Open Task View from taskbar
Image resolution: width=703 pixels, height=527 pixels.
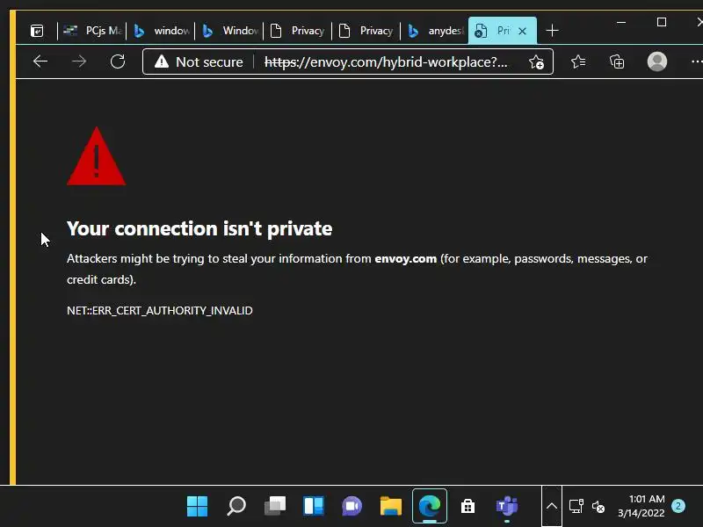click(275, 507)
